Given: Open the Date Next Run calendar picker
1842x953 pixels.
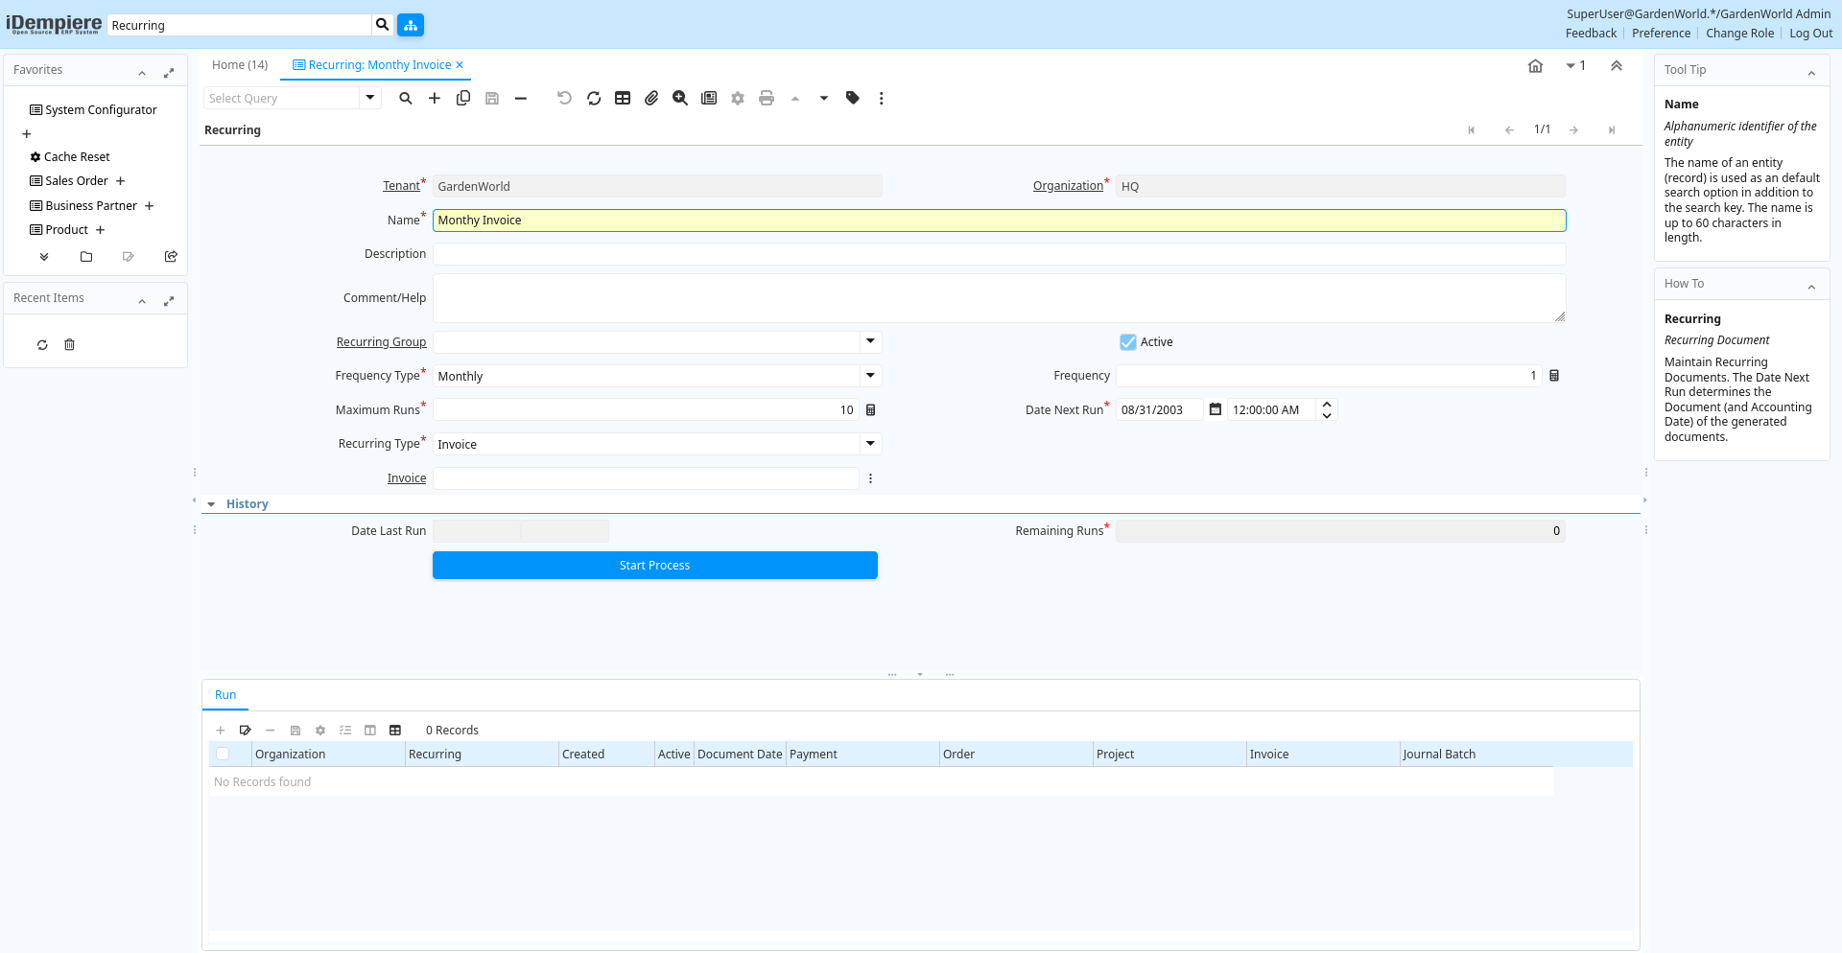Looking at the screenshot, I should tap(1216, 410).
